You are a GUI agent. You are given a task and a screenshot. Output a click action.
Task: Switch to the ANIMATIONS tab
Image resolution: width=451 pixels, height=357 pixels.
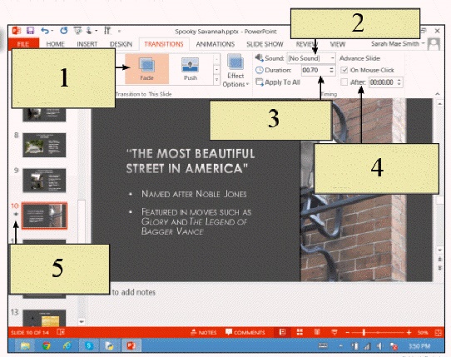216,44
